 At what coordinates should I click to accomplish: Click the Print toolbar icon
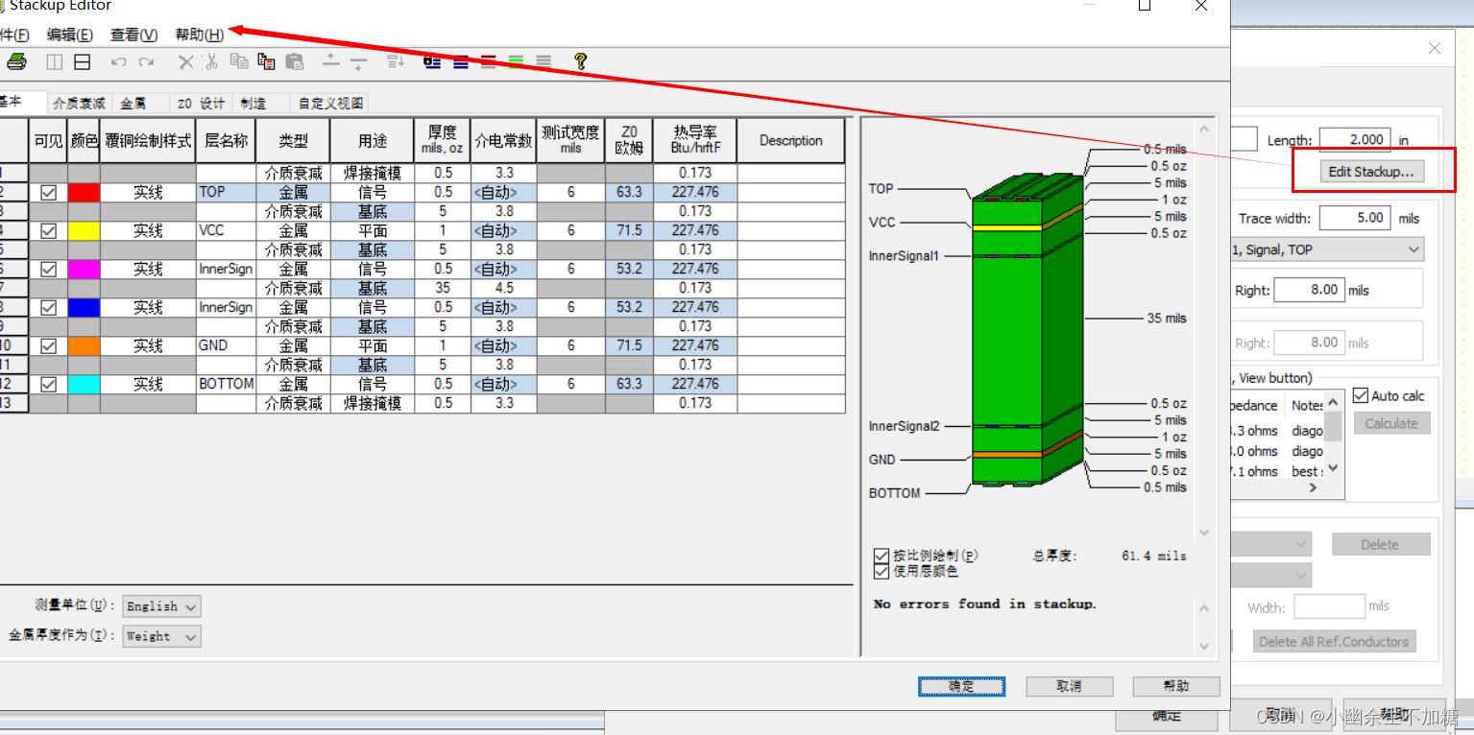pos(15,62)
